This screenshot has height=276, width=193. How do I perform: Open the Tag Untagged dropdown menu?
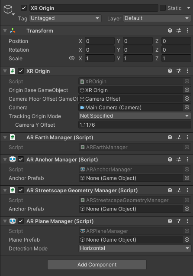[x=65, y=18]
